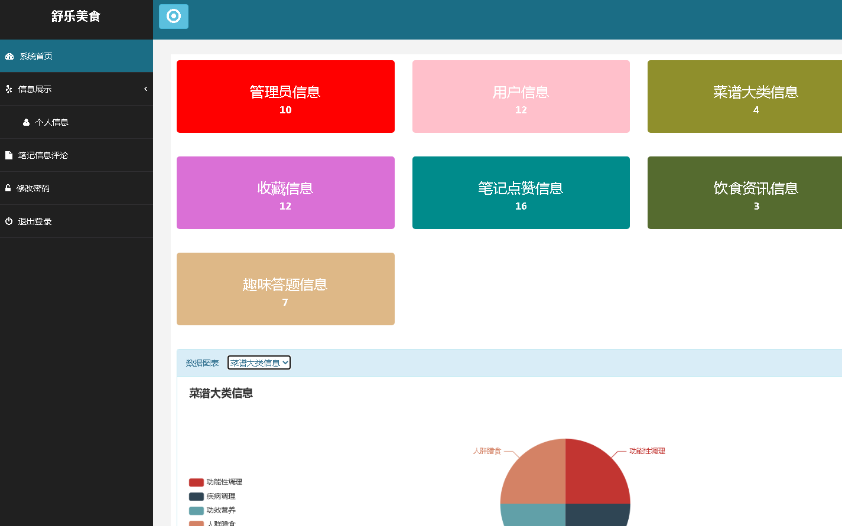Open the purple 收藏信息 card
Screen dimensions: 842x526
click(285, 193)
